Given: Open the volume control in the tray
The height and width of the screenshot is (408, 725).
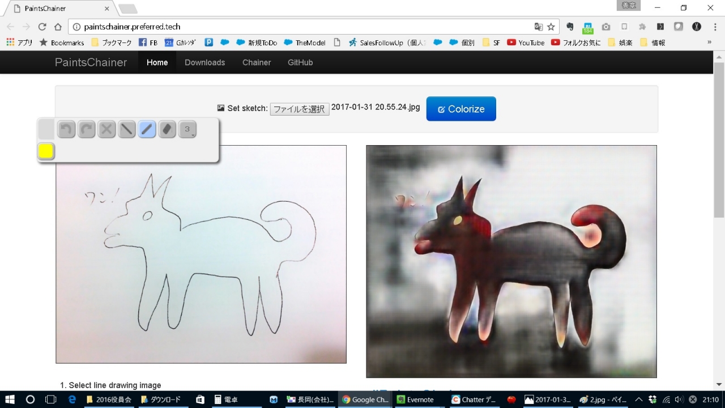Looking at the screenshot, I should [x=679, y=399].
